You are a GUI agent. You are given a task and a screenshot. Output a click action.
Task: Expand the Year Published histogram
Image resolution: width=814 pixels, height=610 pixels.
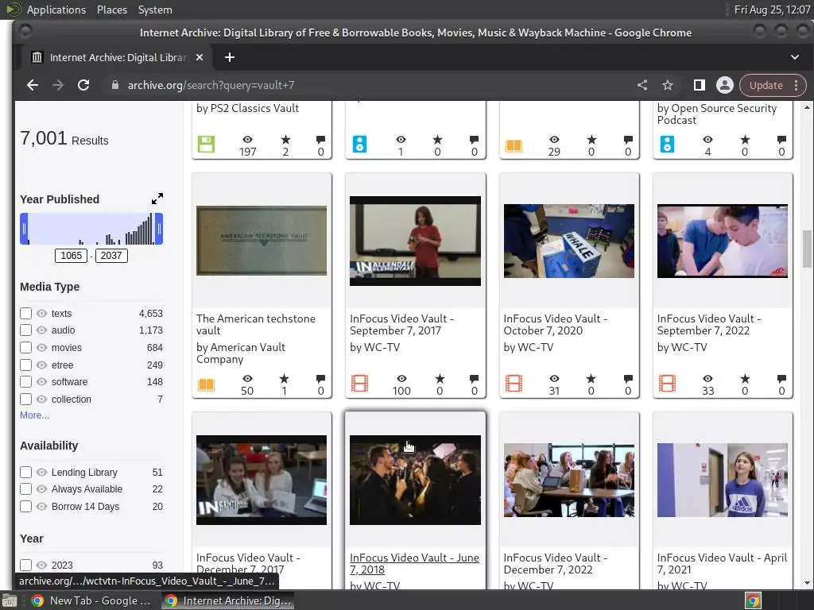pos(157,199)
